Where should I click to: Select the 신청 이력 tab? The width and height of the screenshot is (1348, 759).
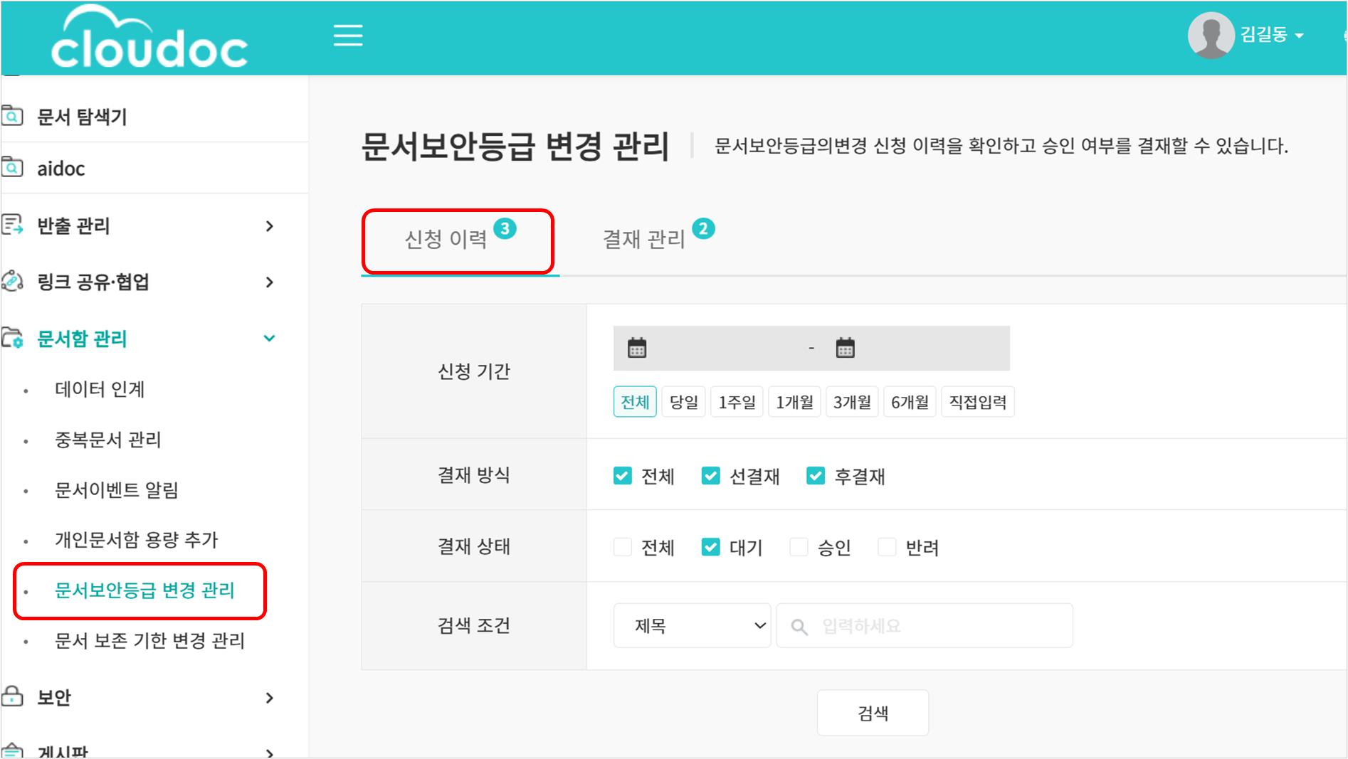(446, 240)
